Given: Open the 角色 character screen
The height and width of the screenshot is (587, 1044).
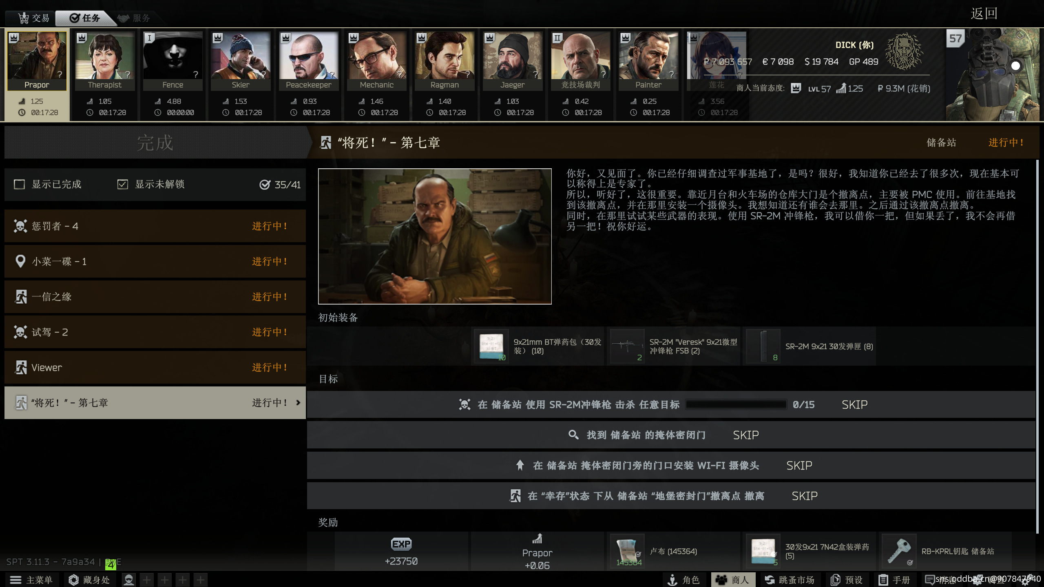Looking at the screenshot, I should coord(683,580).
